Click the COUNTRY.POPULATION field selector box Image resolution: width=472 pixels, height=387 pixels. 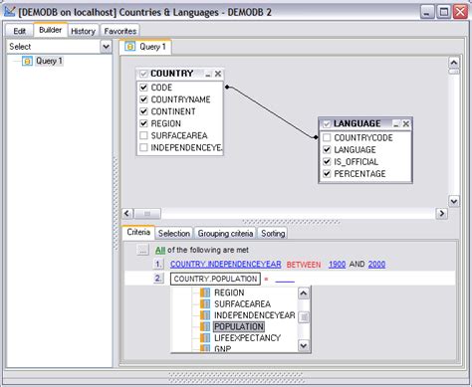[x=215, y=279]
